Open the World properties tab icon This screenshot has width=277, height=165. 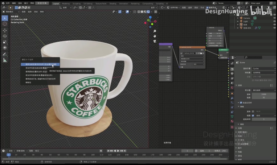pos(232,87)
